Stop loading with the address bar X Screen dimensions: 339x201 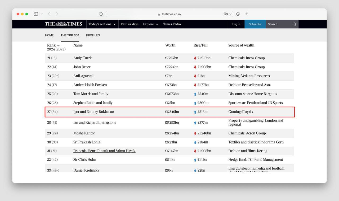pyautogui.click(x=230, y=14)
